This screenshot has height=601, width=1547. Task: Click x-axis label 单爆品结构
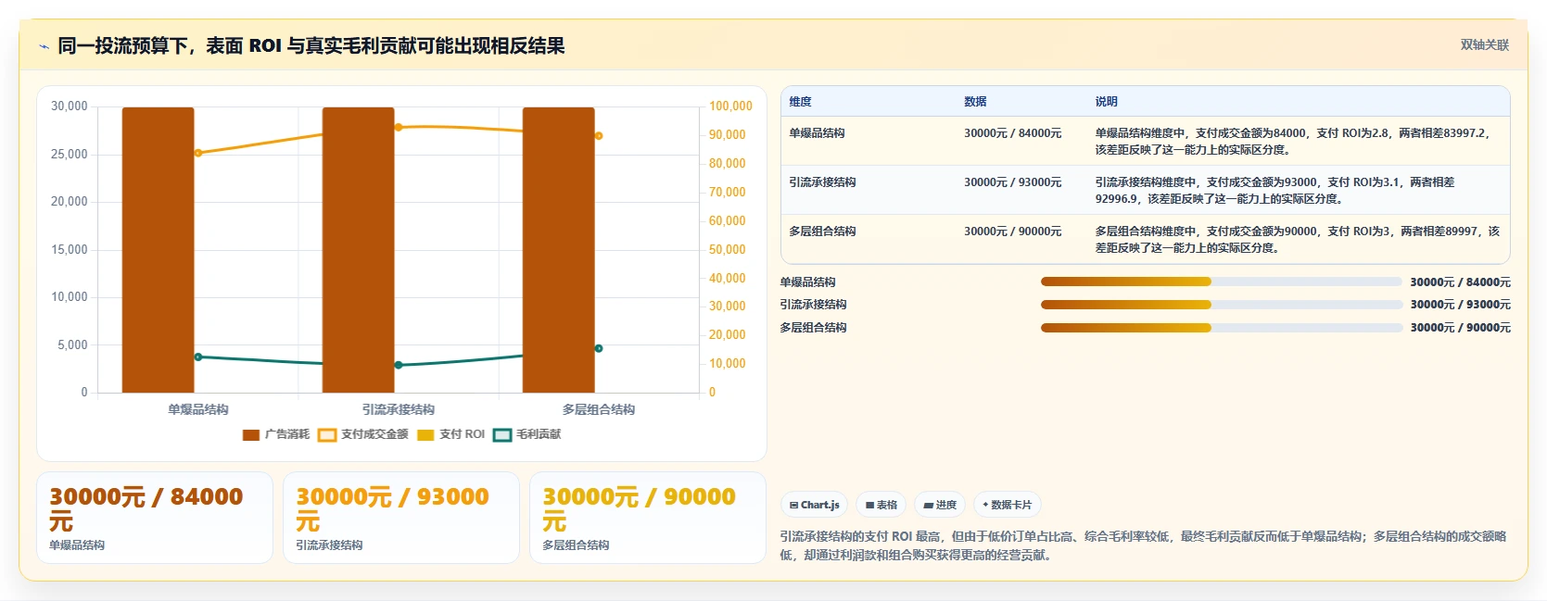pos(198,409)
